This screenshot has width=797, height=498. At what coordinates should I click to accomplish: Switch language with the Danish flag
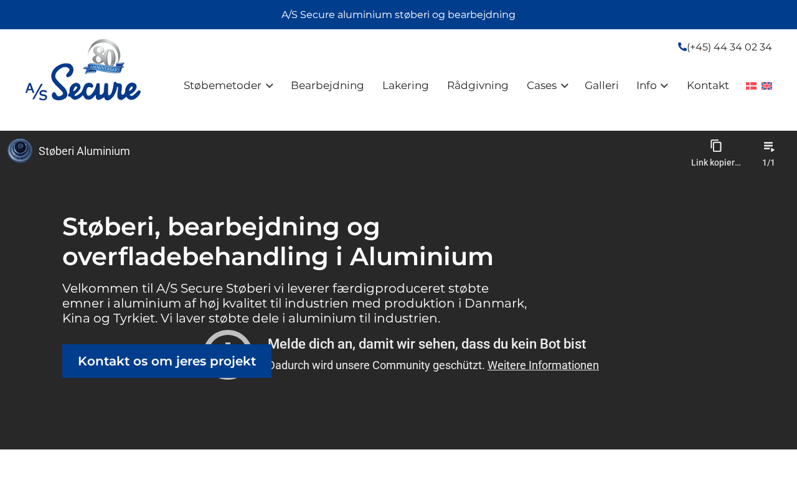point(751,86)
